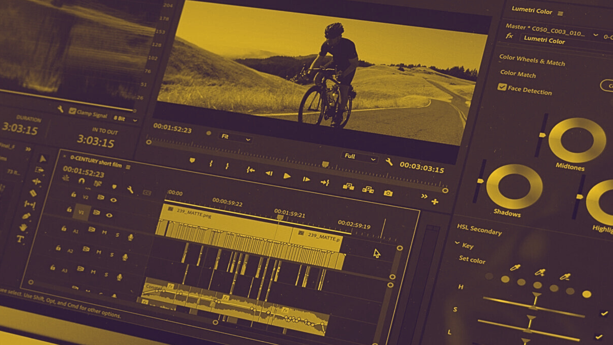This screenshot has height=345, width=613.
Task: Click timeline timecode 00:01:52:23
Action: [83, 171]
